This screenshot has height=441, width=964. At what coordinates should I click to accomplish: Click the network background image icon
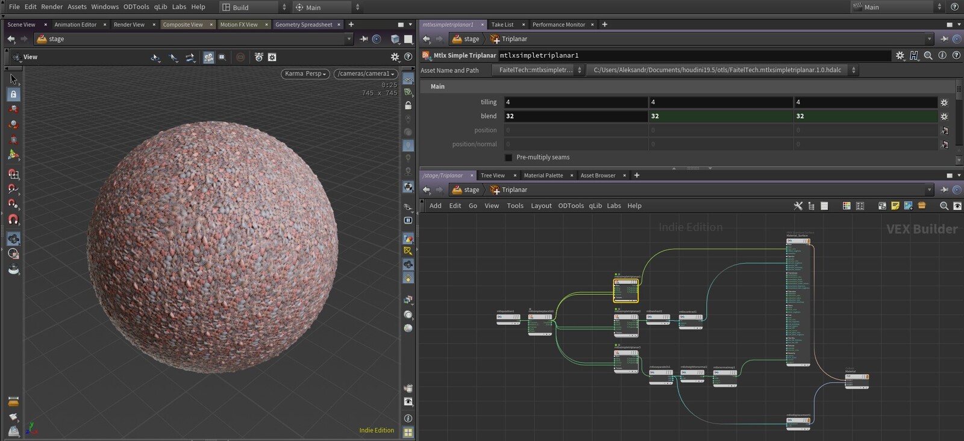pos(909,206)
